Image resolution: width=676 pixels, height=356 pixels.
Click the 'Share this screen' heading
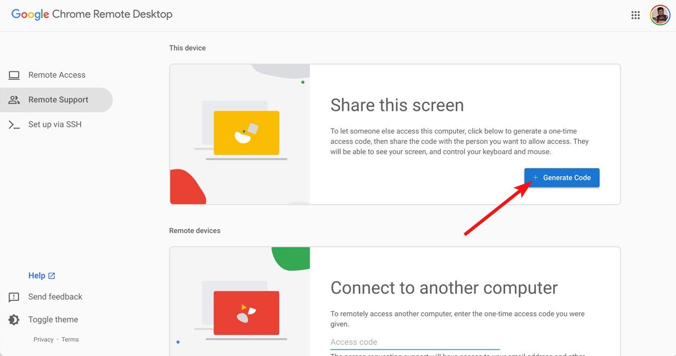pos(397,105)
